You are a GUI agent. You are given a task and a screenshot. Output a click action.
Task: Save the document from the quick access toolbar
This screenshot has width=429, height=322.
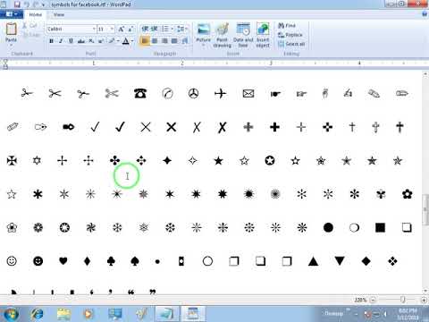point(17,4)
